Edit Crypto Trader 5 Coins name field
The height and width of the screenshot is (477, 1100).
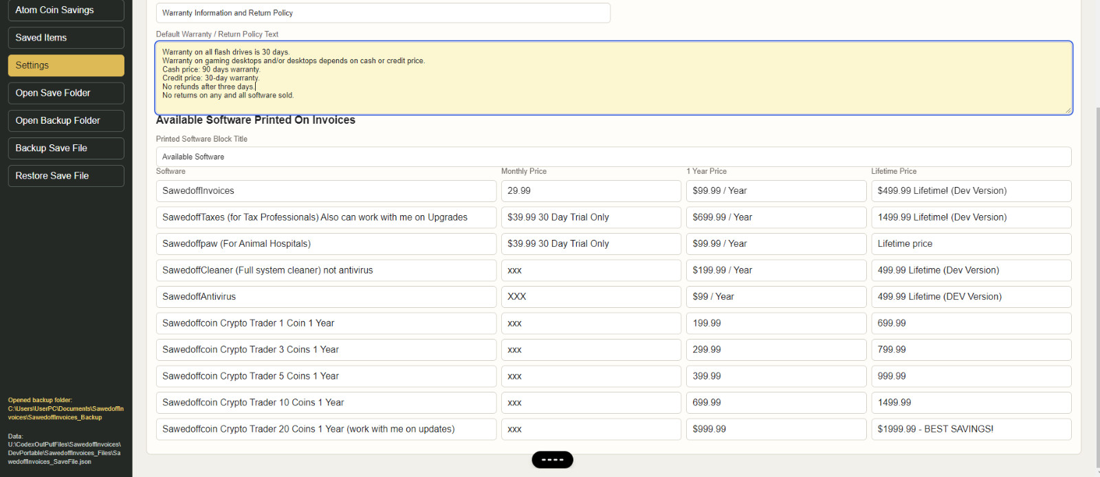(326, 376)
